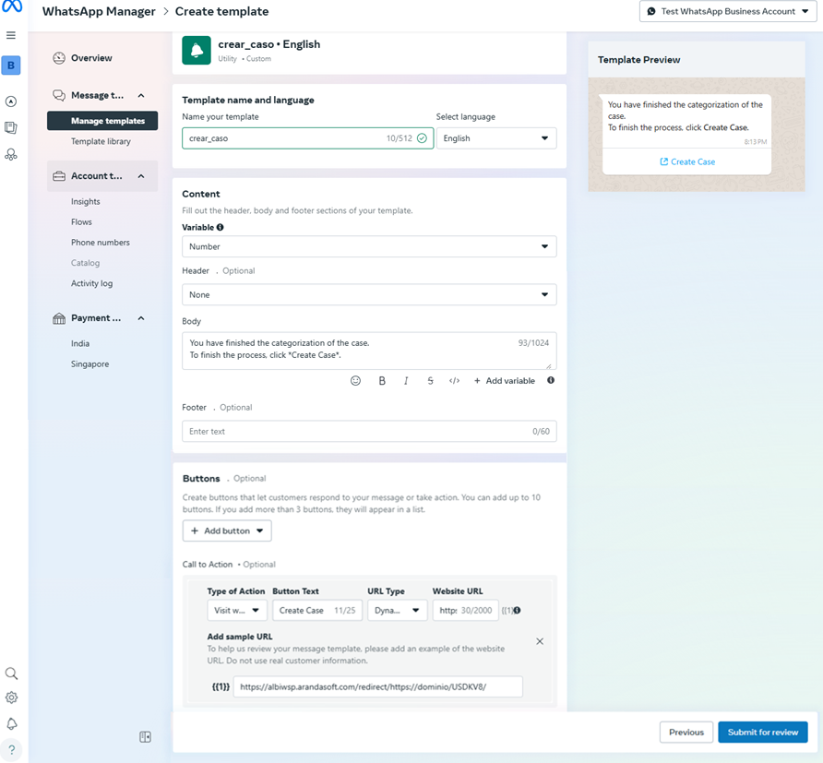
Task: Click the Create Case link icon in preview
Action: (664, 161)
